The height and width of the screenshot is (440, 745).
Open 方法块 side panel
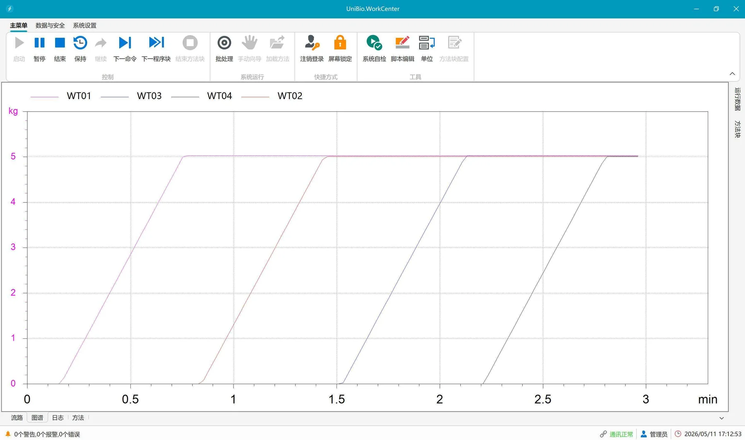pos(737,129)
